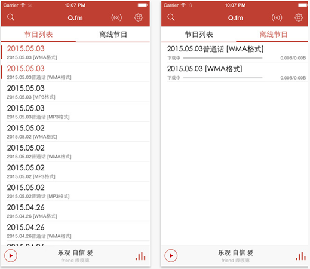Open program 2015.05.02普通话 [MP3格式]

click(75, 191)
